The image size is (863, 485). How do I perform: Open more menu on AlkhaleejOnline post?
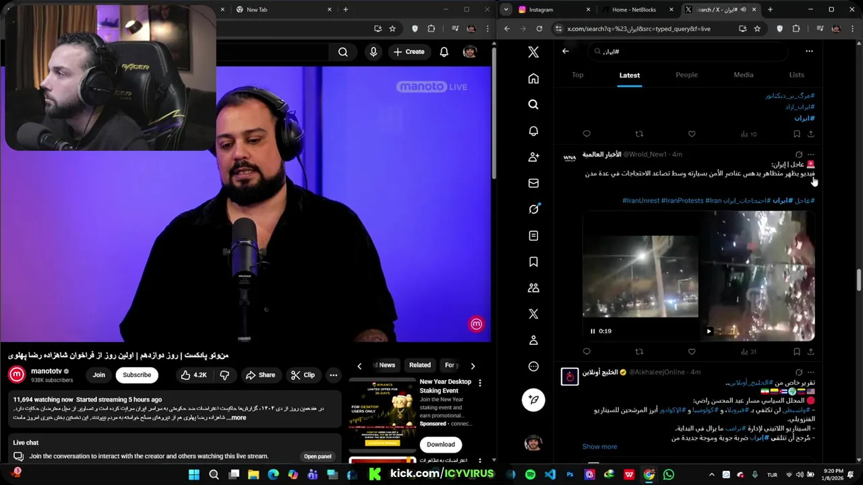click(810, 372)
